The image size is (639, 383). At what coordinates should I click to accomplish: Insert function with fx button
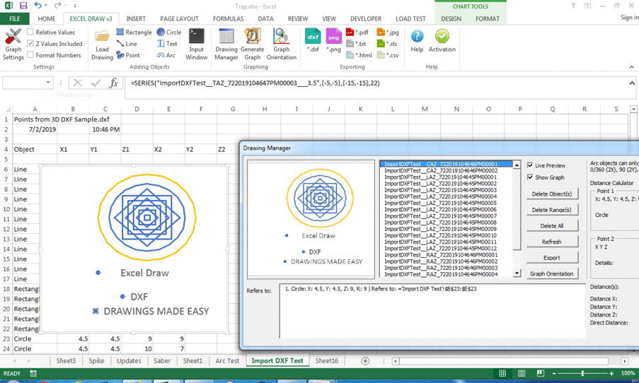point(114,83)
